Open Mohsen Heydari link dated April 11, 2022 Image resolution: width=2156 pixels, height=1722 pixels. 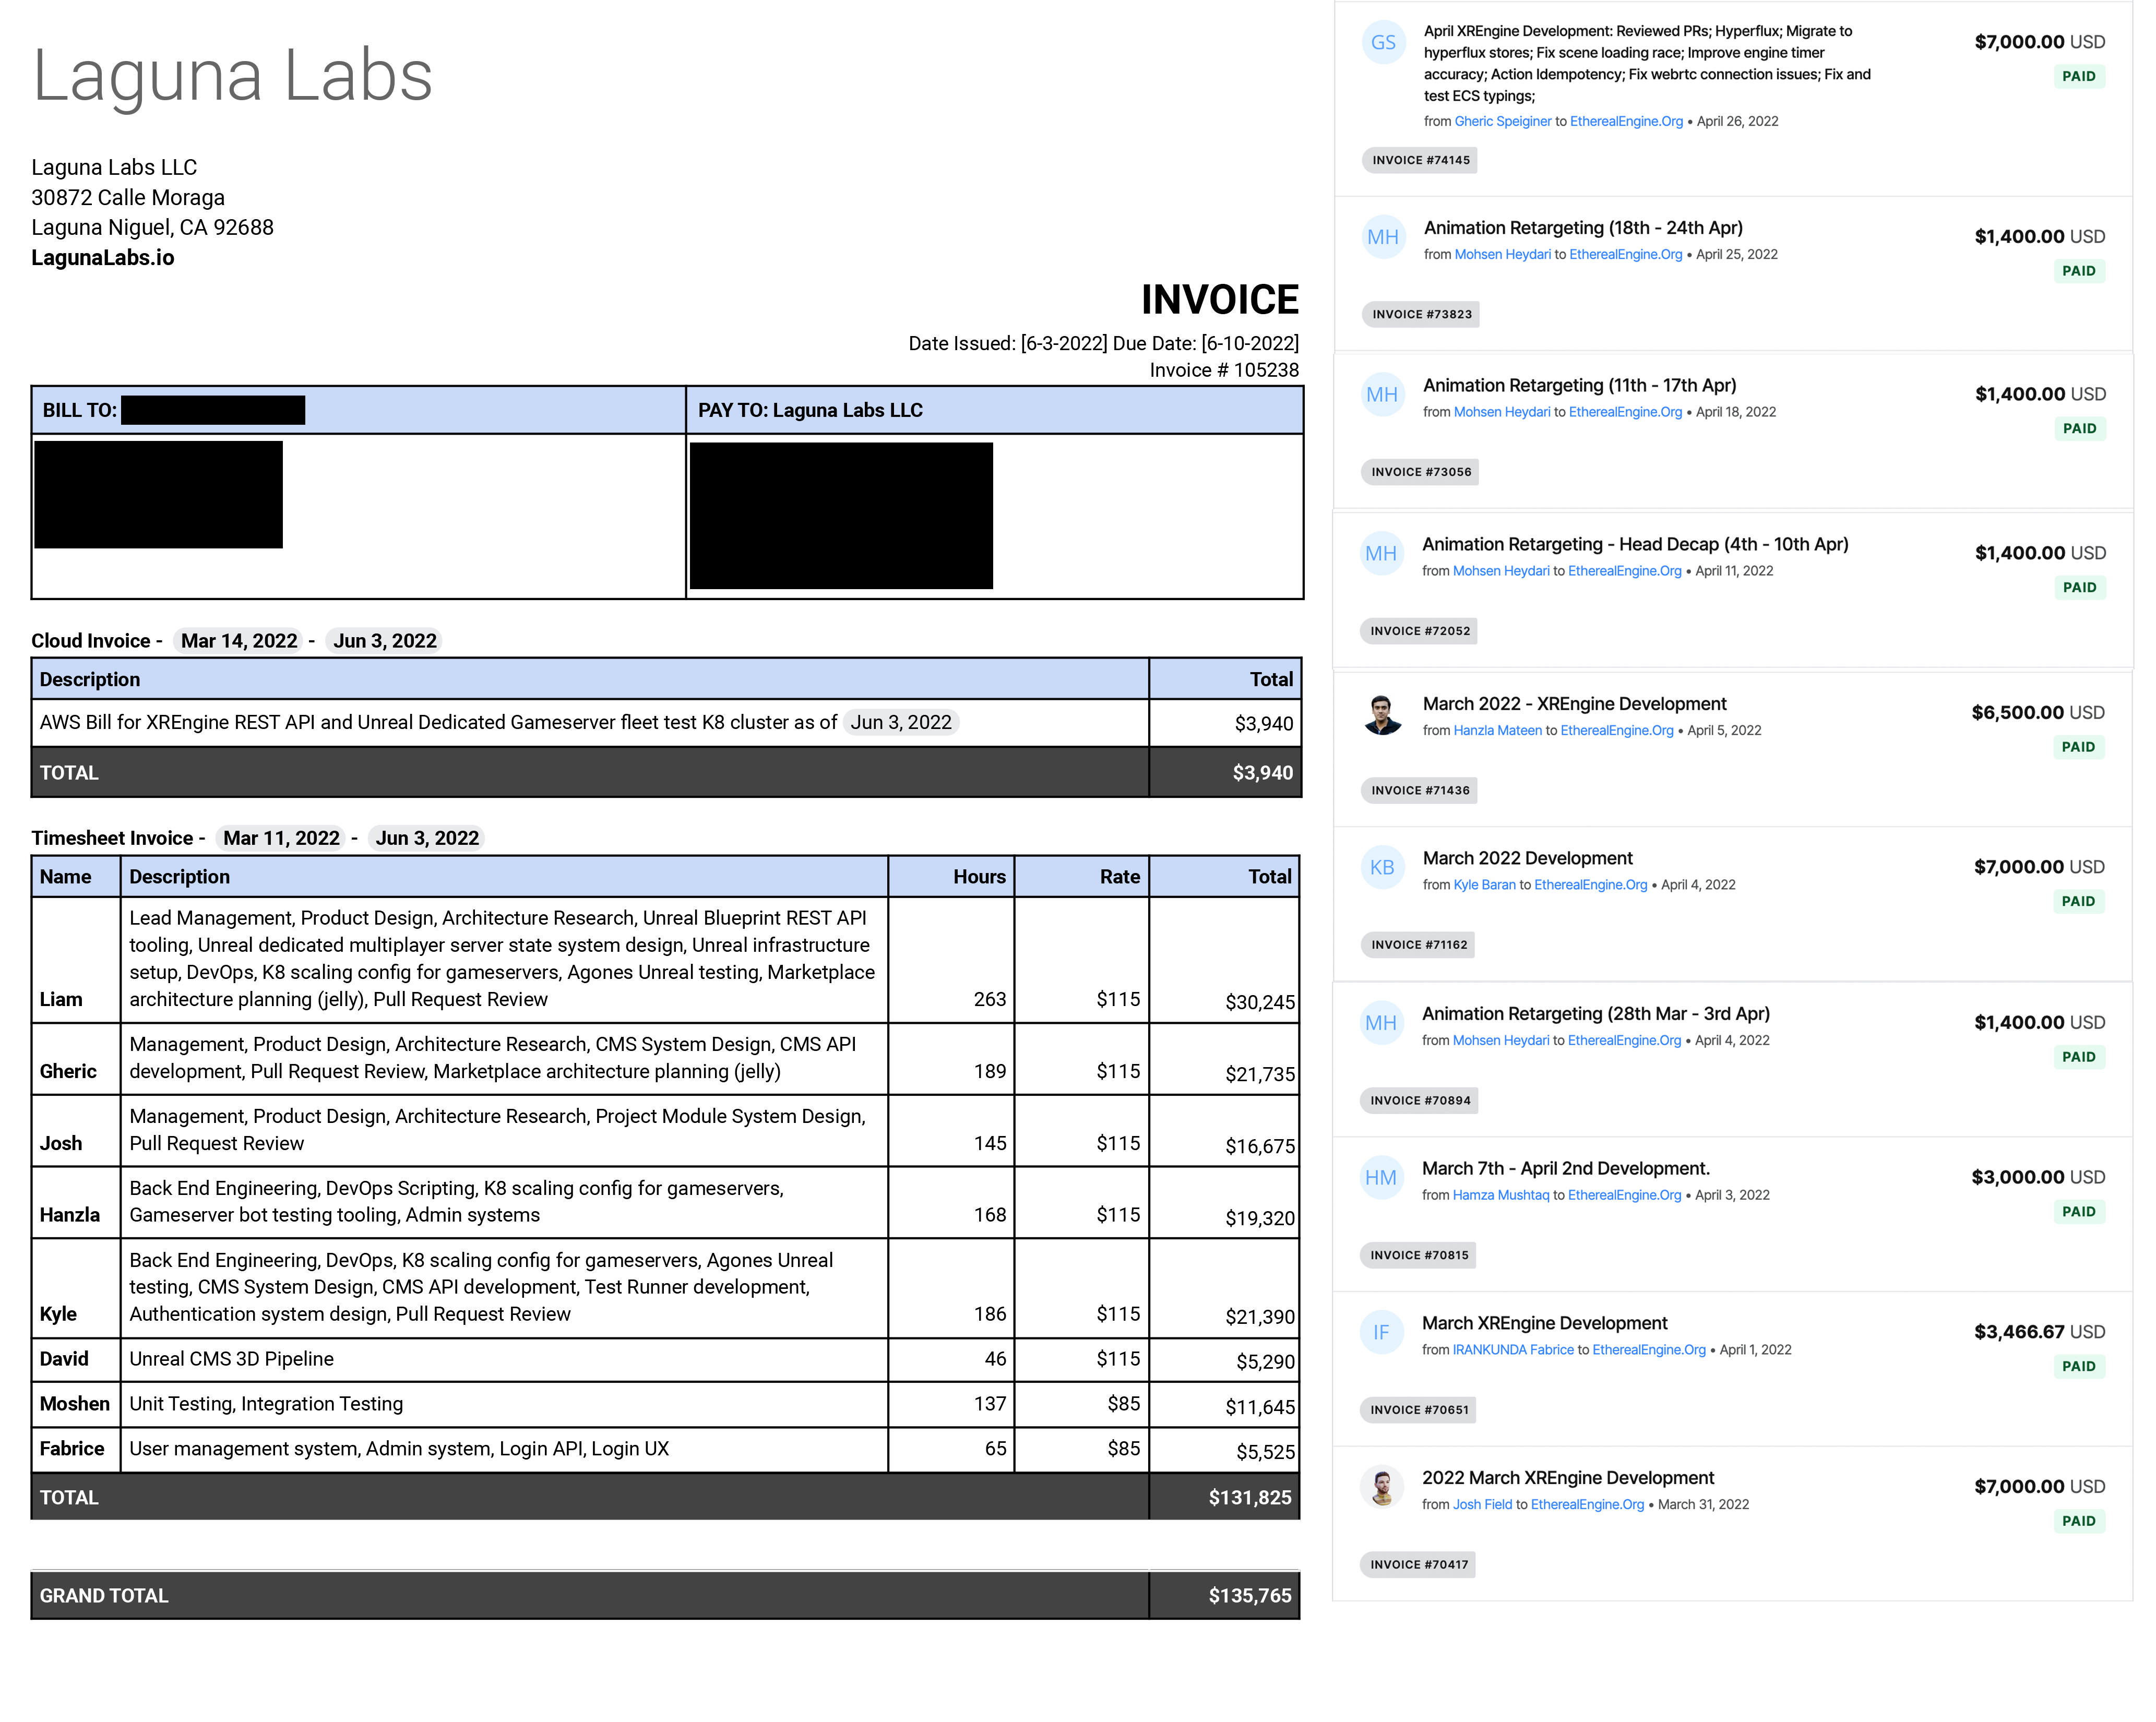[1501, 571]
